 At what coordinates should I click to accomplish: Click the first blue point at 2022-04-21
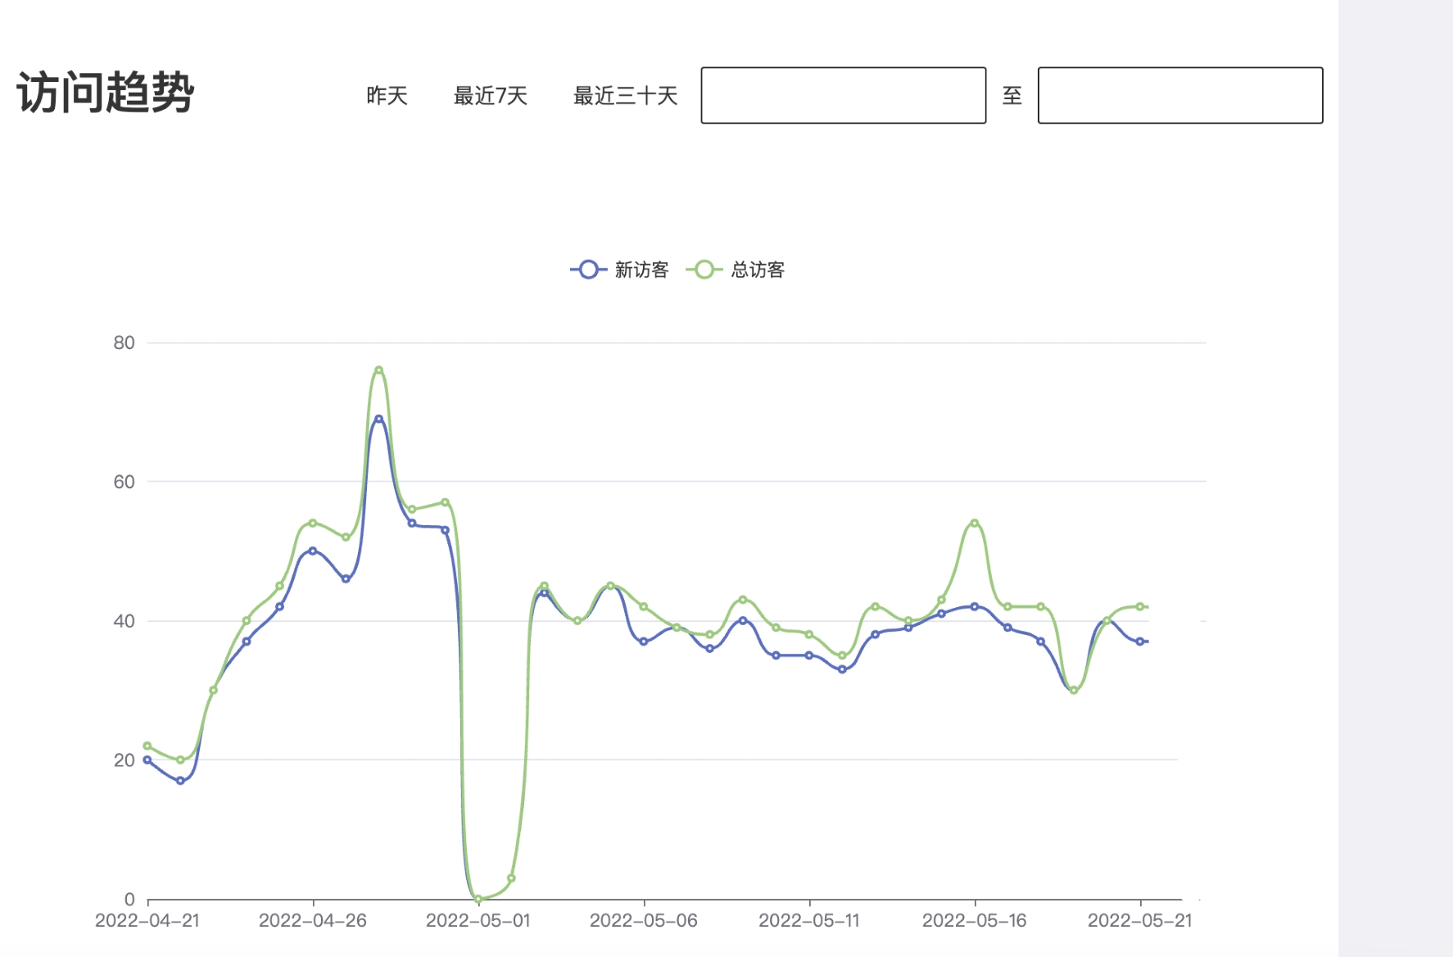(147, 760)
